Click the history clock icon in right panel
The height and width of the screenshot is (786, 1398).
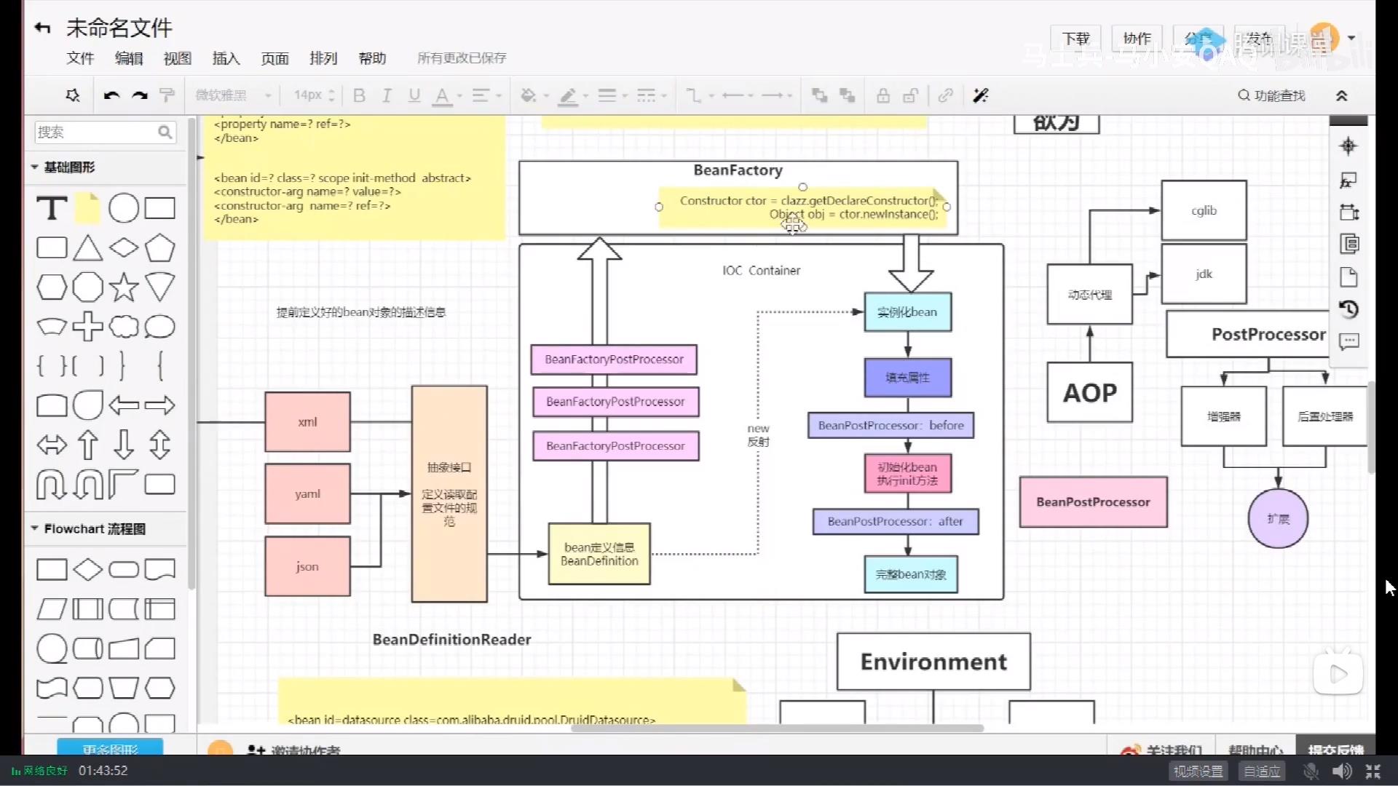click(1348, 309)
